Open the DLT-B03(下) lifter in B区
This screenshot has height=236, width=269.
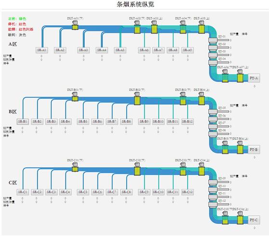pos(183,99)
